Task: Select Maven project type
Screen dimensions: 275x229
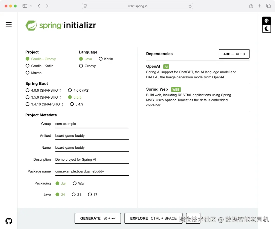Action: (x=34, y=73)
